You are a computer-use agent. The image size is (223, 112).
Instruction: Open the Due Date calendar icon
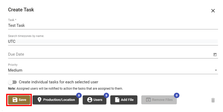(x=215, y=55)
